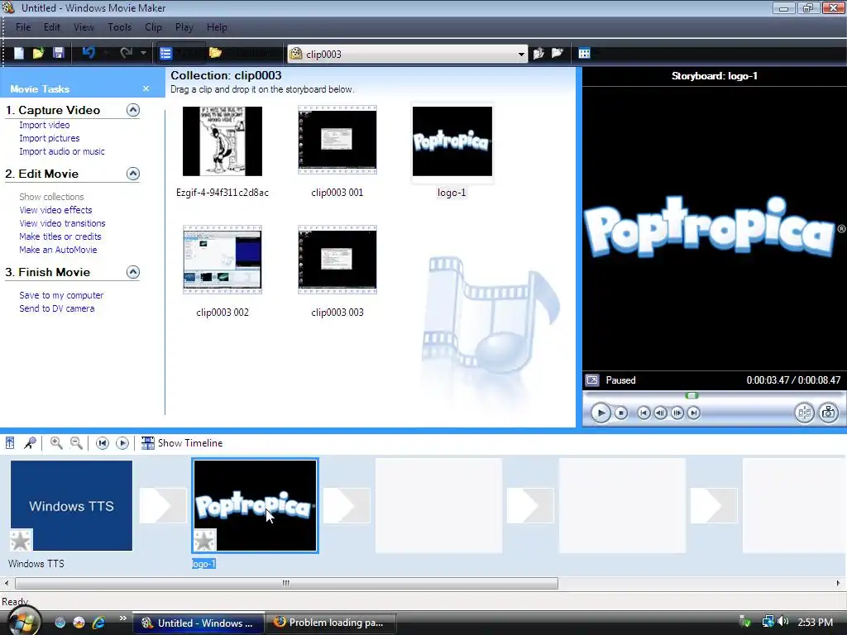Go up one collection level icon

click(538, 53)
